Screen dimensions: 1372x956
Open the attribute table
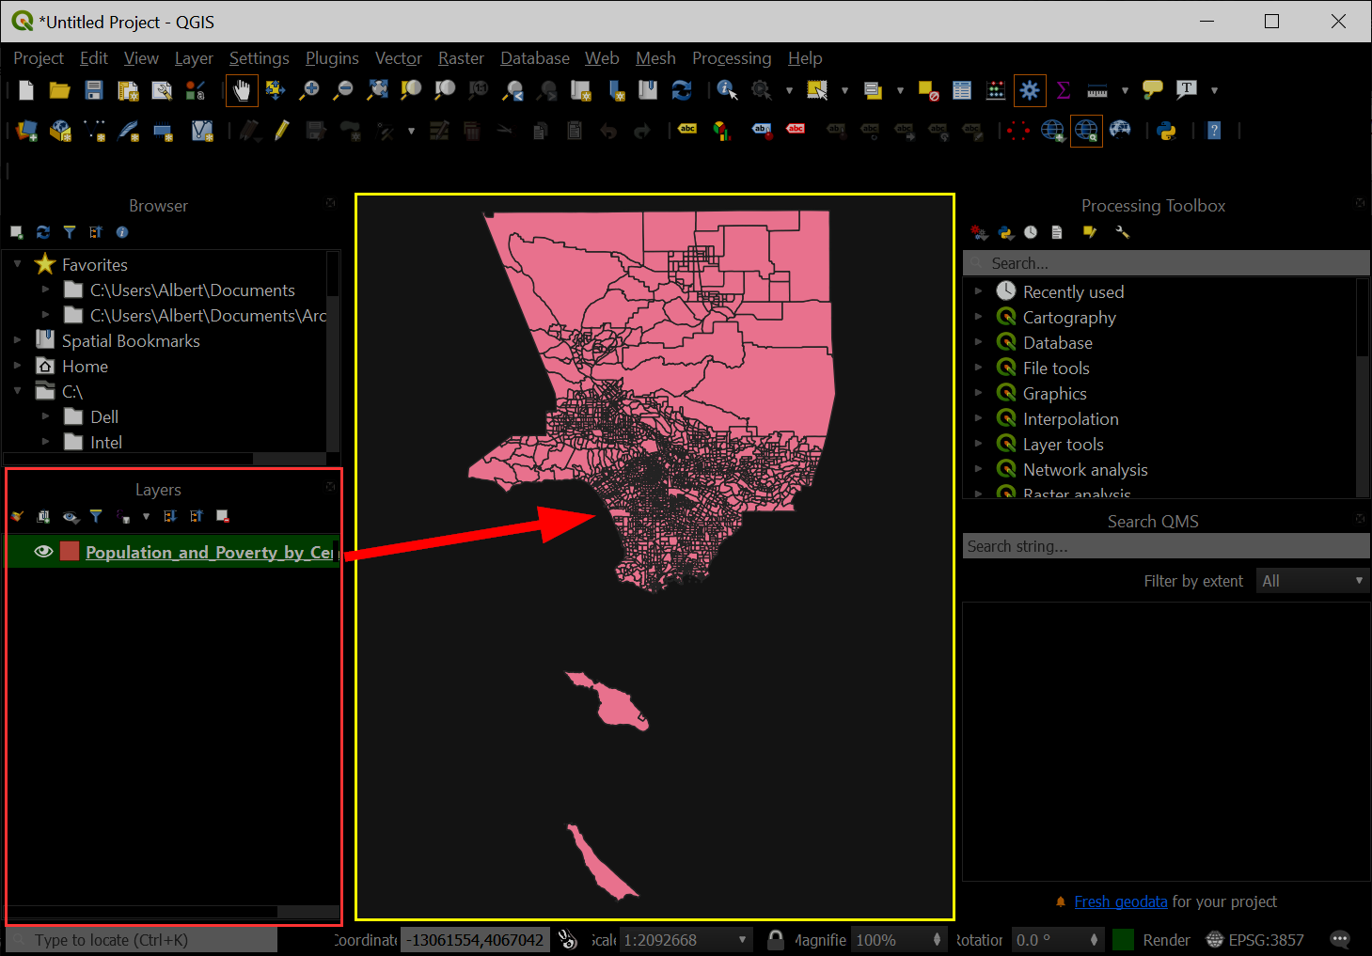click(961, 90)
